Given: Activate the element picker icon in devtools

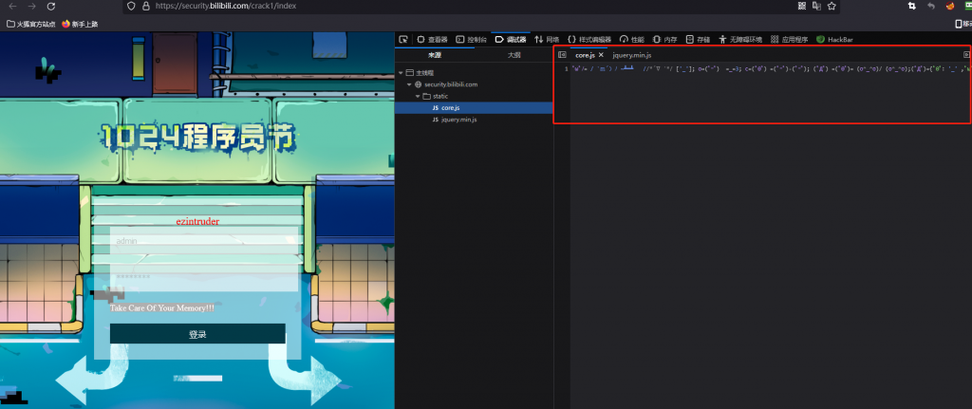Looking at the screenshot, I should pyautogui.click(x=402, y=39).
